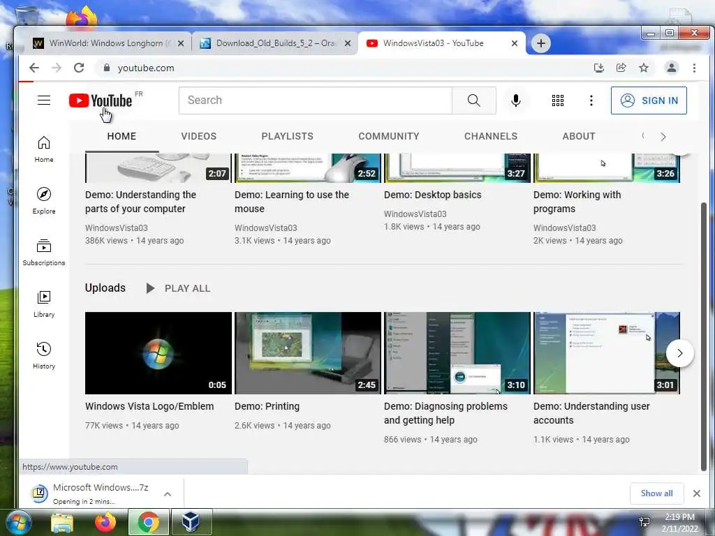Close the WinWorld tab

[x=181, y=43]
